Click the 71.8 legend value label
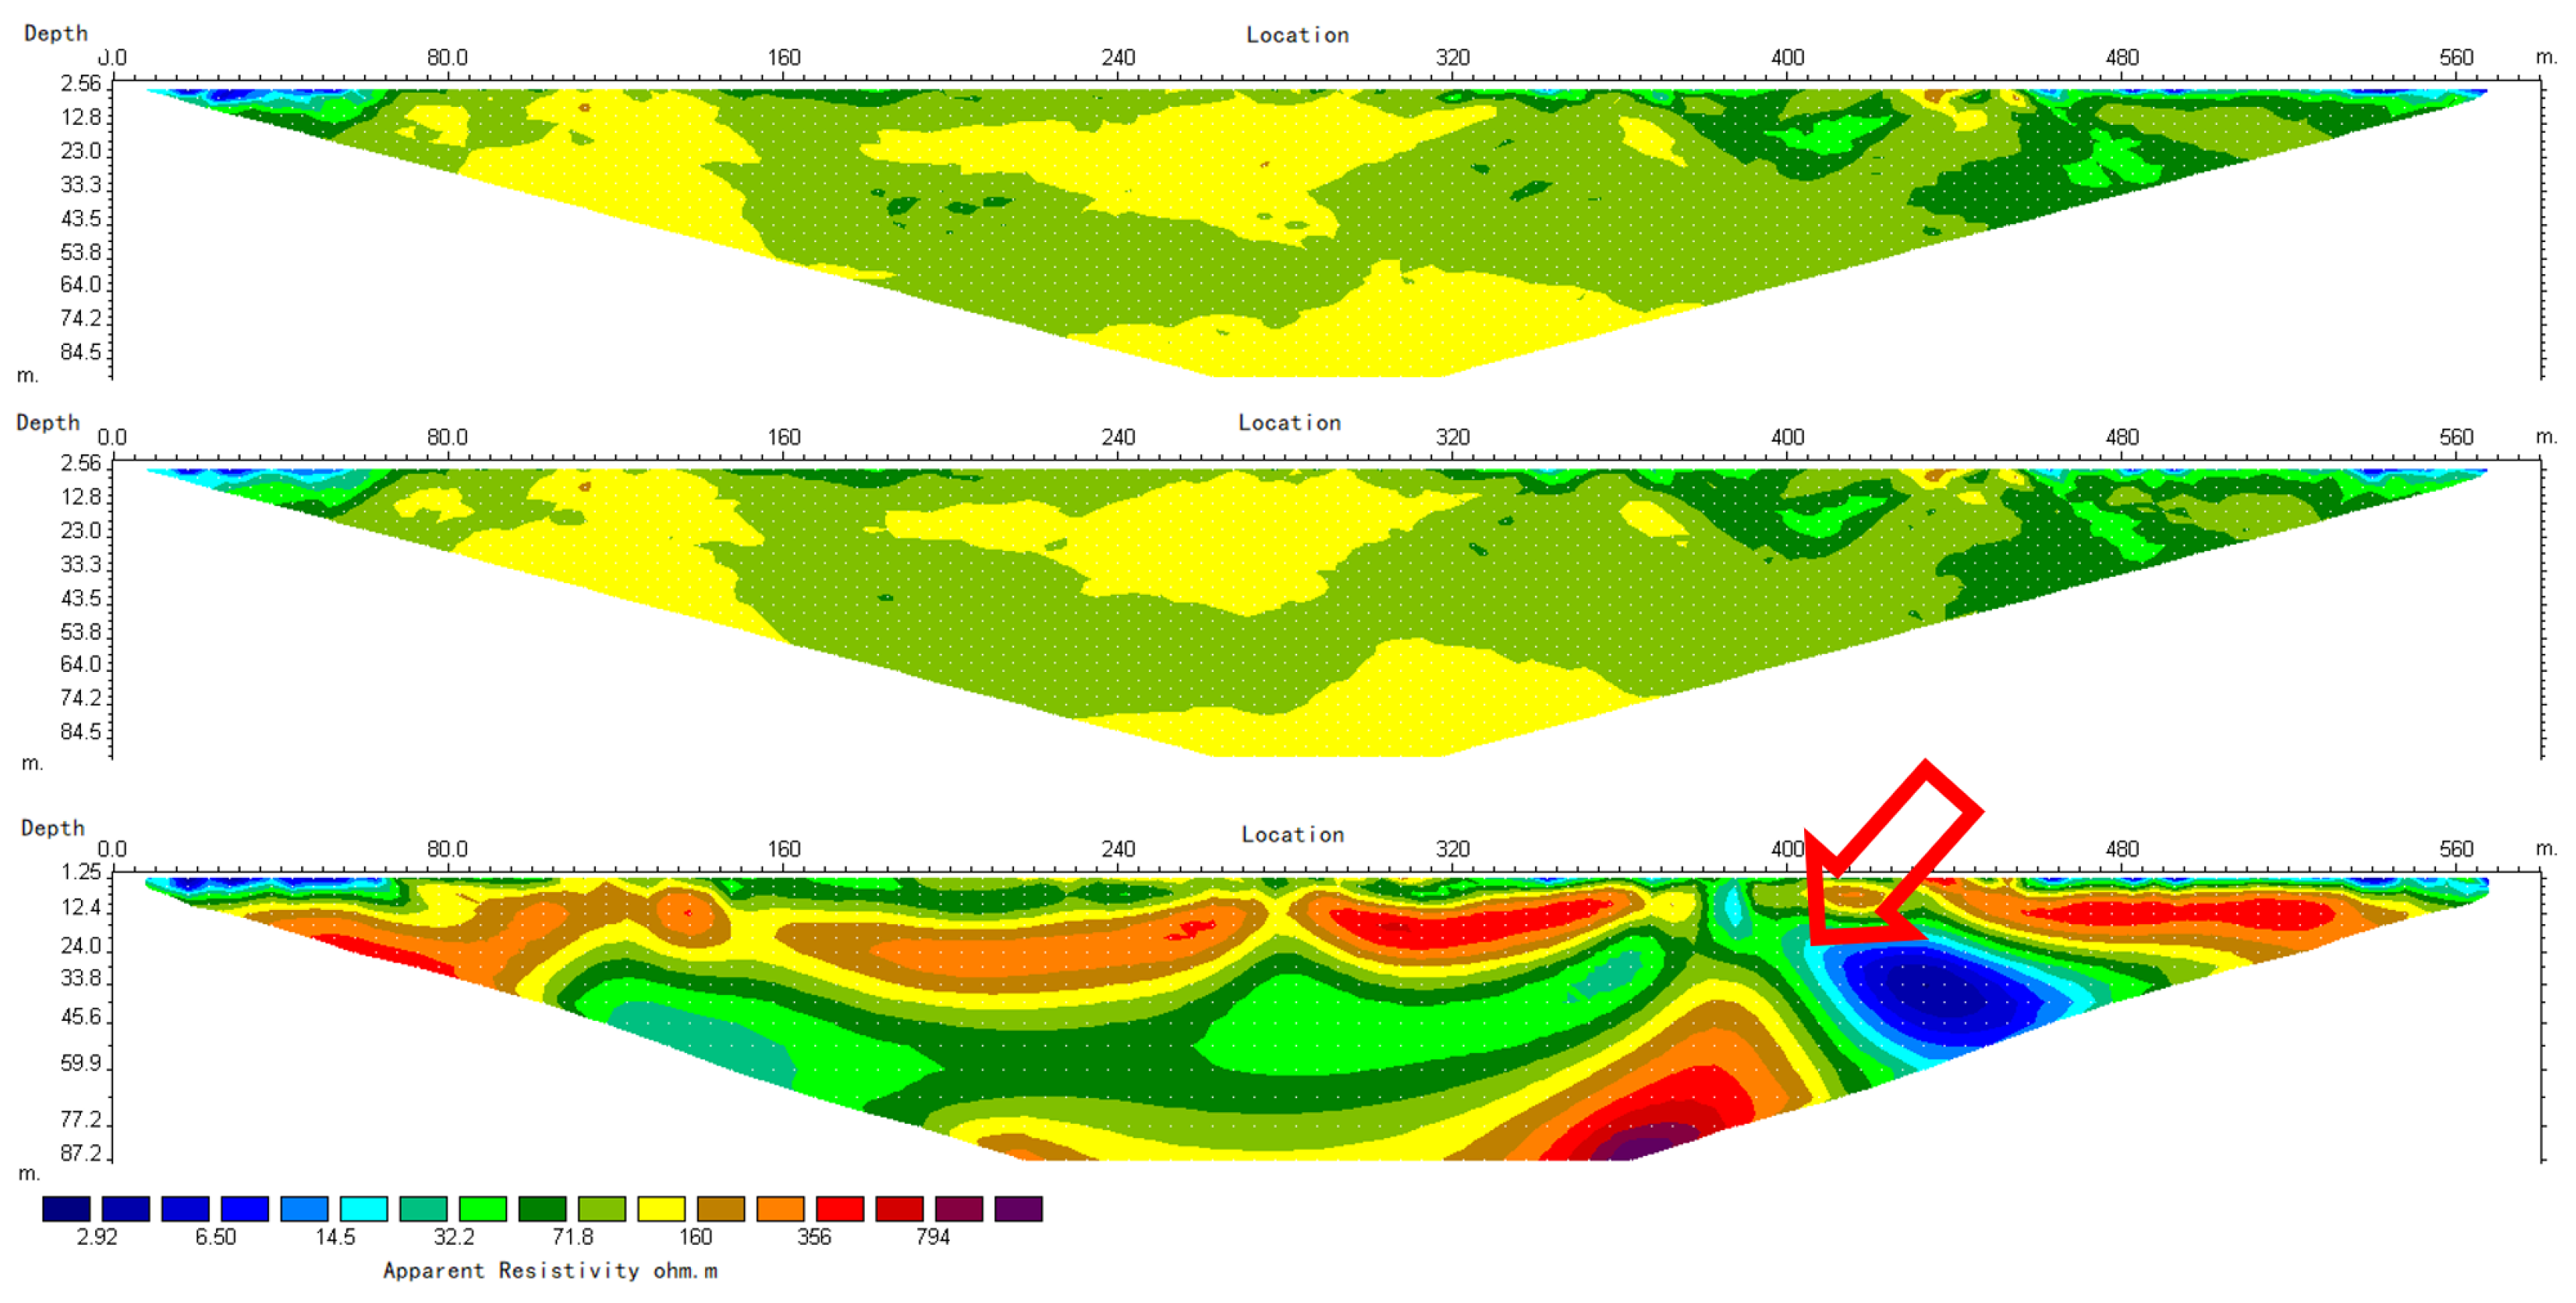The image size is (2576, 1303). pos(572,1237)
